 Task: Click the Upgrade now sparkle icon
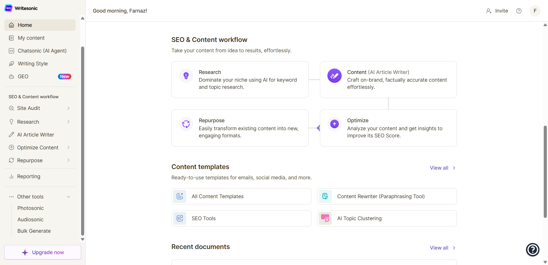coord(25,252)
